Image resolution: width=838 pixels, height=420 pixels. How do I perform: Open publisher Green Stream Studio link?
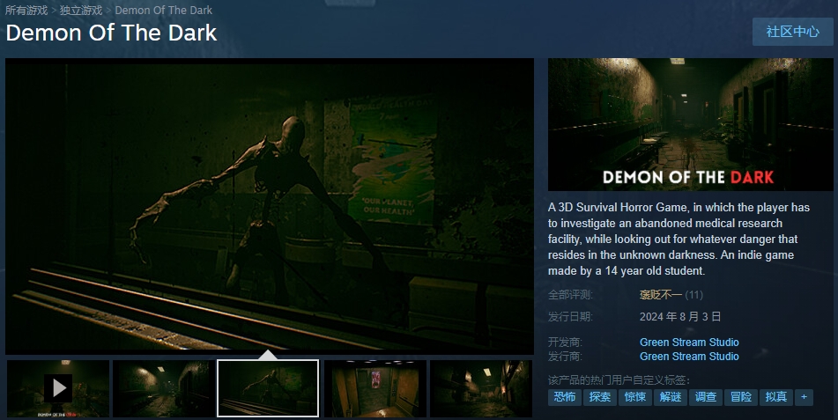(x=689, y=357)
